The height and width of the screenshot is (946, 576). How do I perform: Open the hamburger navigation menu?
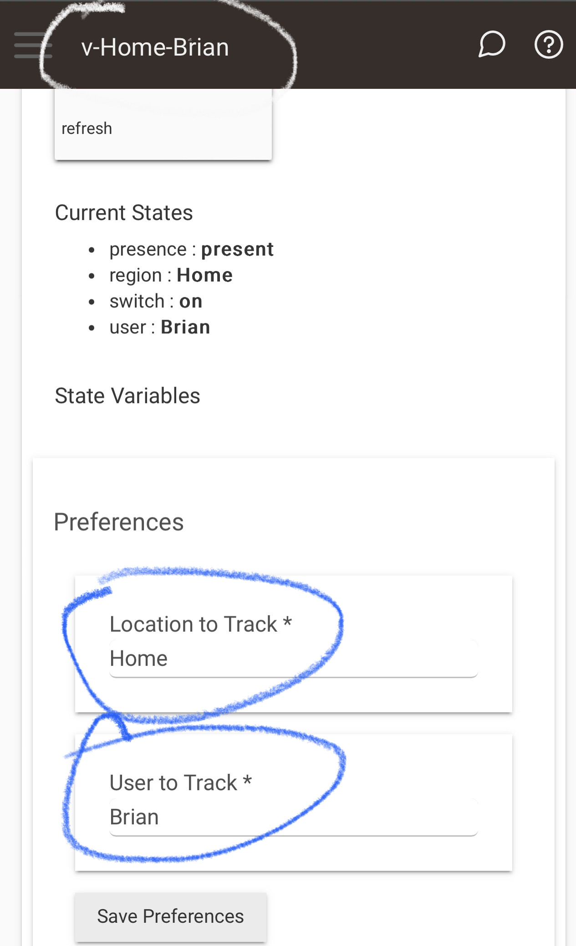click(32, 45)
